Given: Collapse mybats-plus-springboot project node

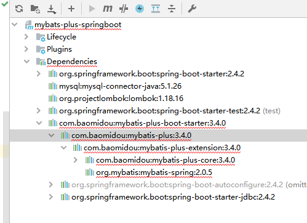Looking at the screenshot, I should point(15,25).
